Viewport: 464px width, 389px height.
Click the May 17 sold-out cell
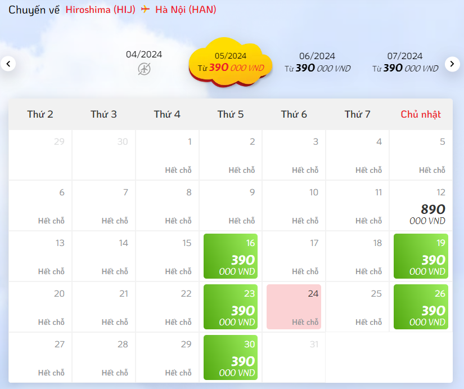point(294,256)
